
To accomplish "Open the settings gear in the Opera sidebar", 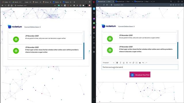I will (94, 52).
